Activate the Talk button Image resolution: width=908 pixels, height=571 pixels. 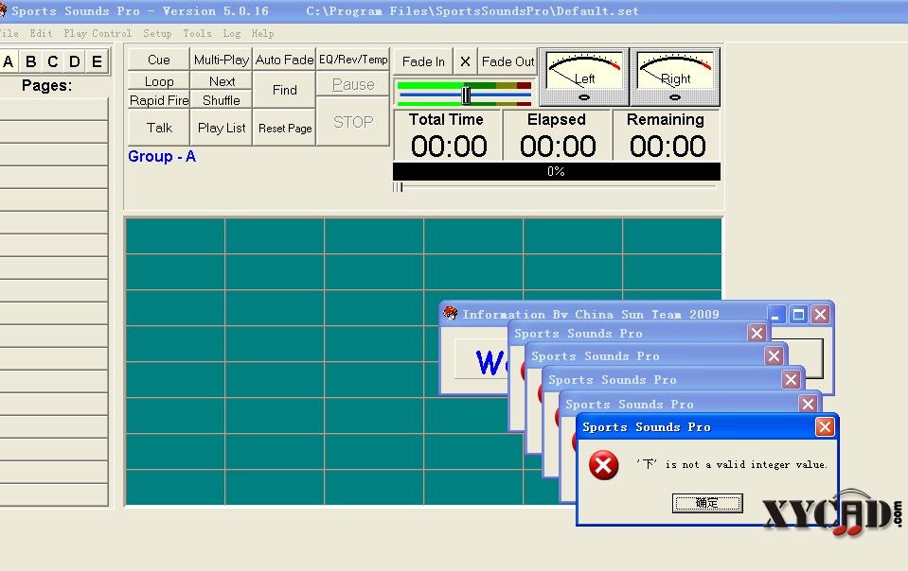[x=159, y=128]
